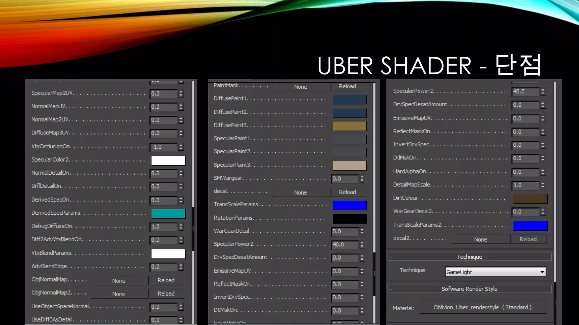Click the WarGearDecal2 value field
Viewport: 579px width, 325px height.
[x=526, y=212]
